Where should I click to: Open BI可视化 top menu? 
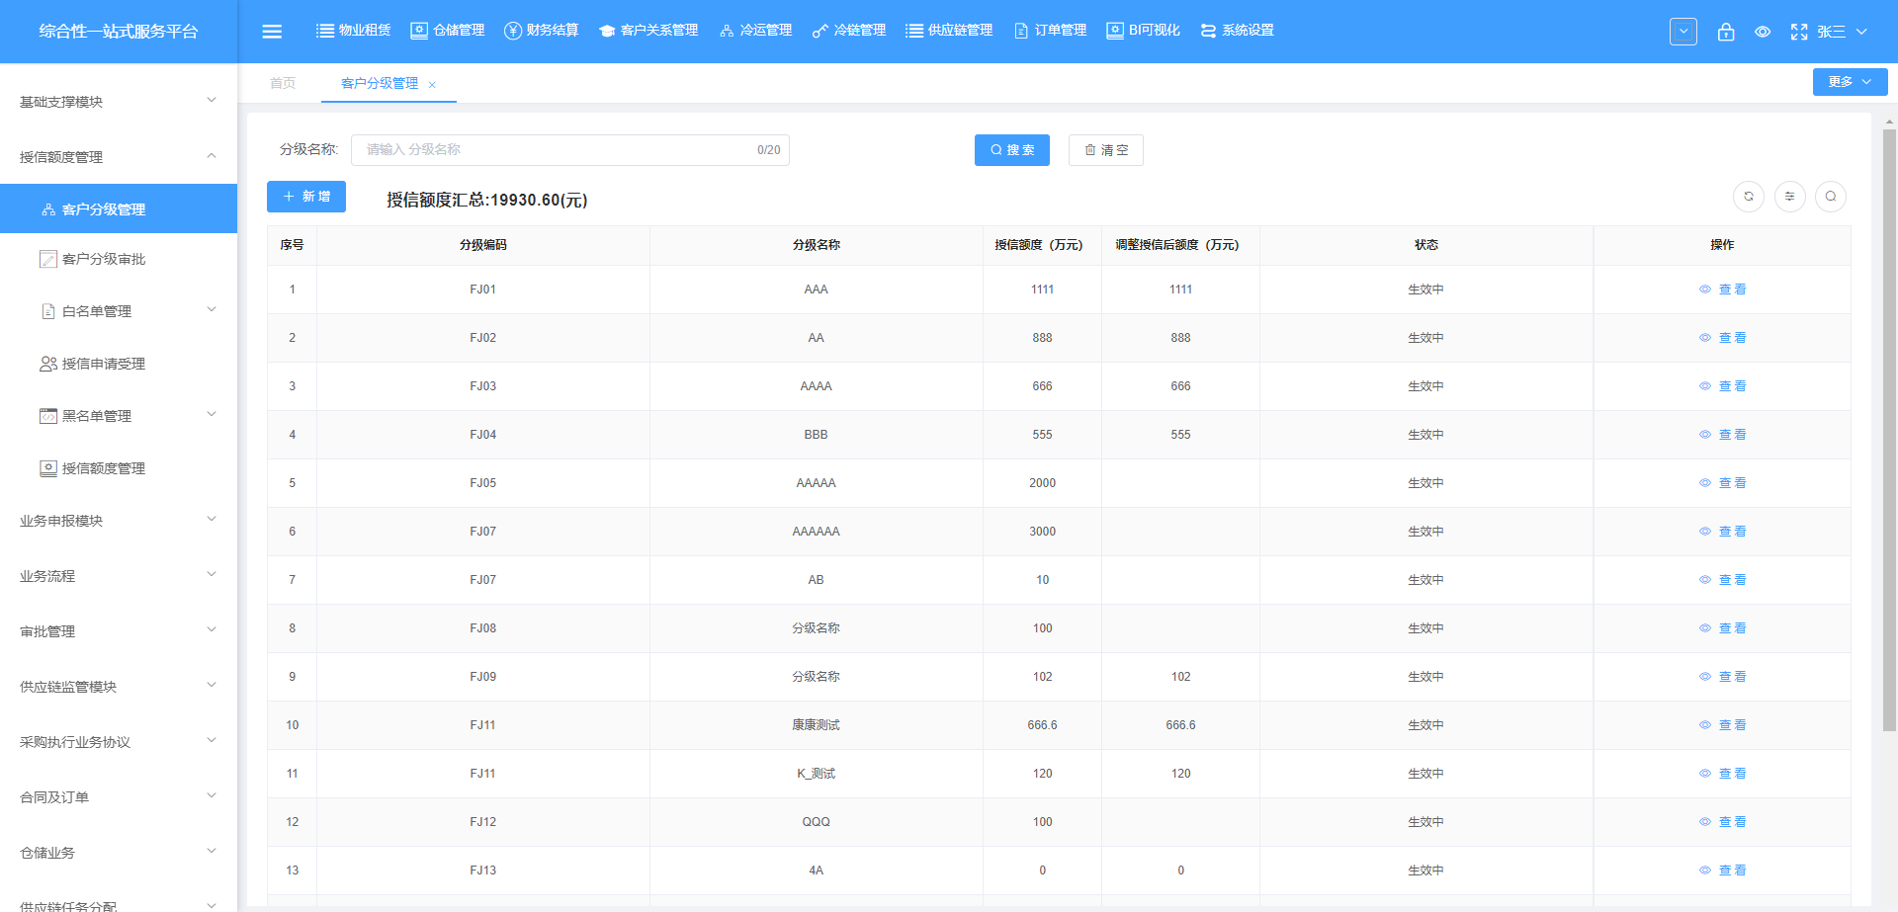tap(1144, 31)
